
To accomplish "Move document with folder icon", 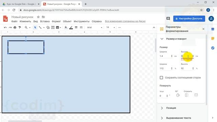I will [43, 17].
